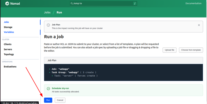
Task: Select the Run breadcrumb
Action: (x=59, y=12)
